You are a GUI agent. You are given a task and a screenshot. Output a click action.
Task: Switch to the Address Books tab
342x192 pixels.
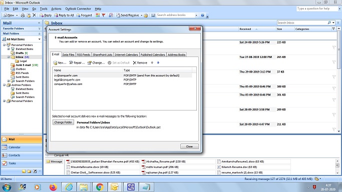(176, 54)
